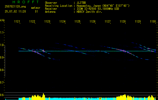Click the 1.0 kHz axis label

point(2,45)
